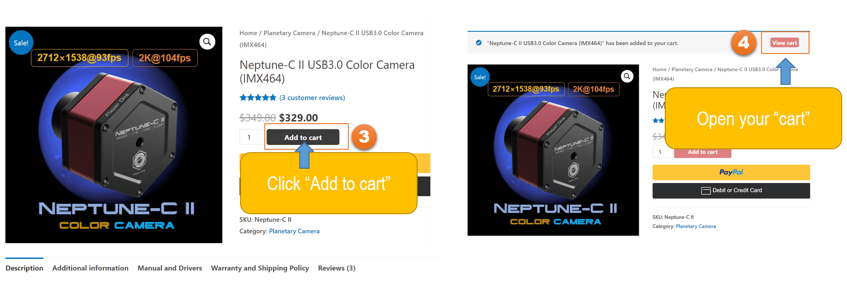Image resolution: width=847 pixels, height=291 pixels.
Task: Click the five-star rating stars
Action: [x=258, y=97]
